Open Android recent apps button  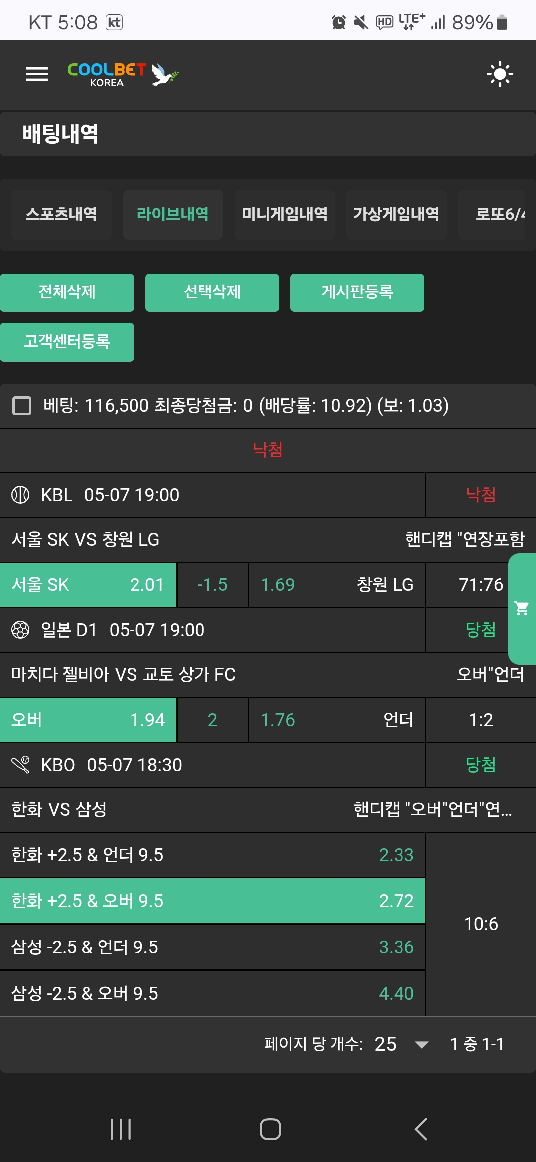[121, 1129]
